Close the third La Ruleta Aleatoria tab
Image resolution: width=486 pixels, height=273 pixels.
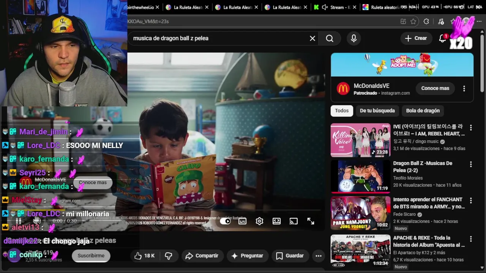(306, 7)
